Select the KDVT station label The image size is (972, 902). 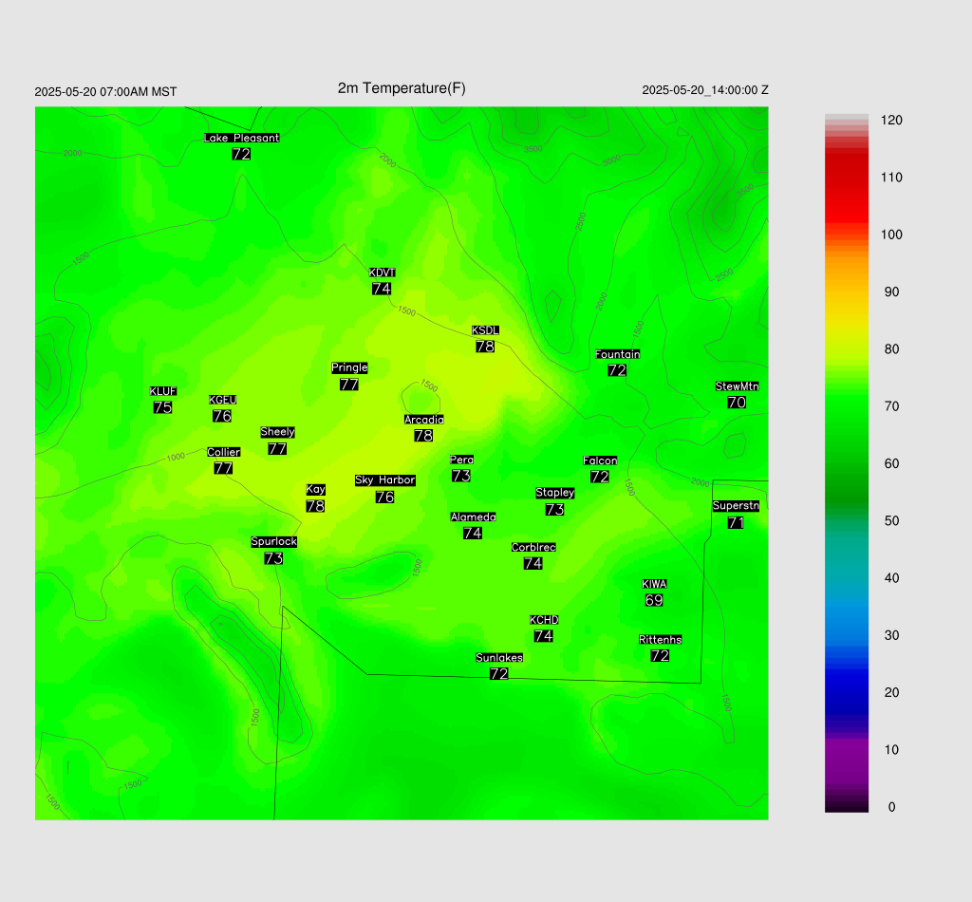point(382,272)
